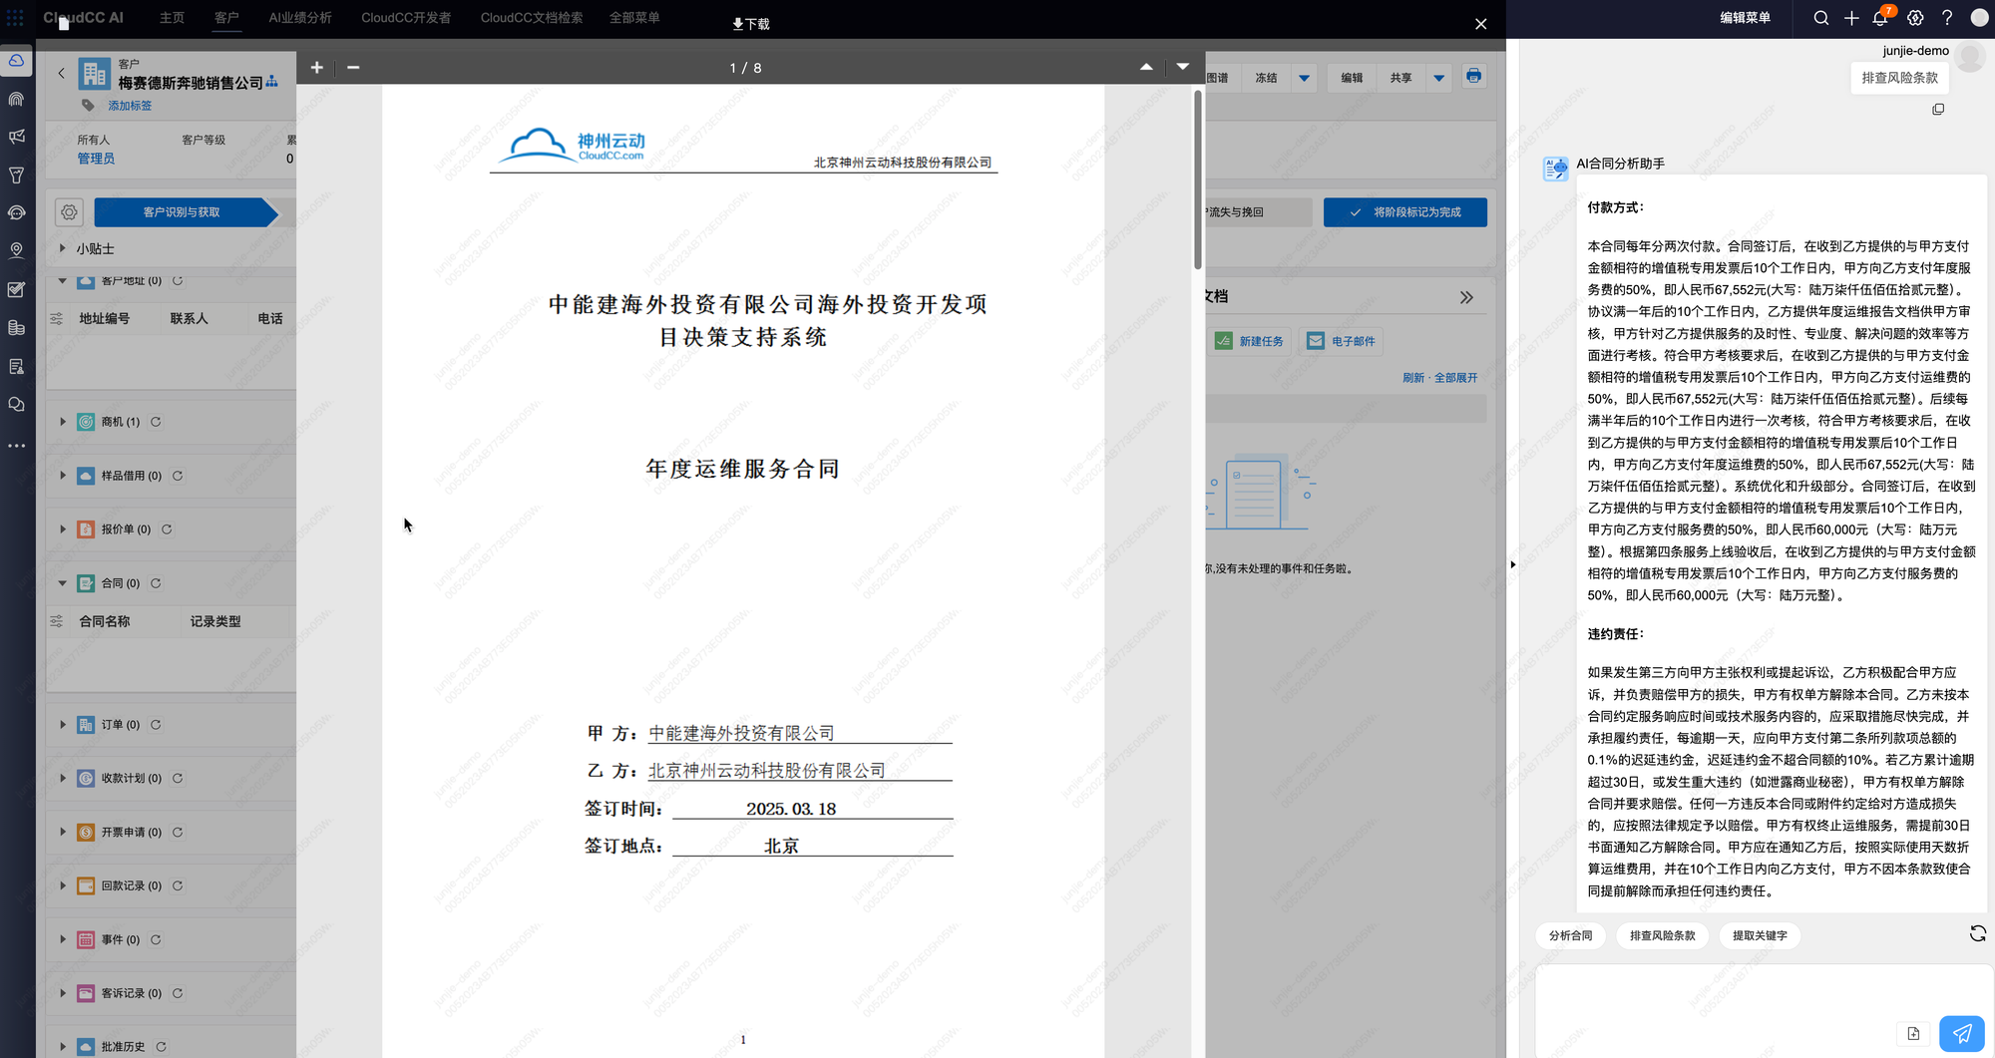Collapse the 合同 (0) section
Image resolution: width=1995 pixels, height=1058 pixels.
[x=63, y=583]
